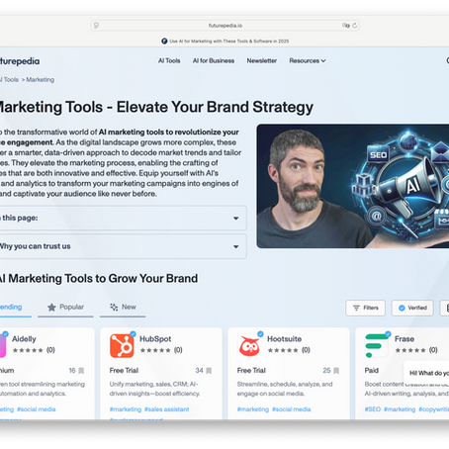Click the Aidelly logo icon
This screenshot has height=449, width=449.
pyautogui.click(x=3, y=345)
